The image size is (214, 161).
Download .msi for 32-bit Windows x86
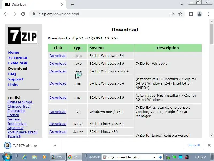[58, 98]
